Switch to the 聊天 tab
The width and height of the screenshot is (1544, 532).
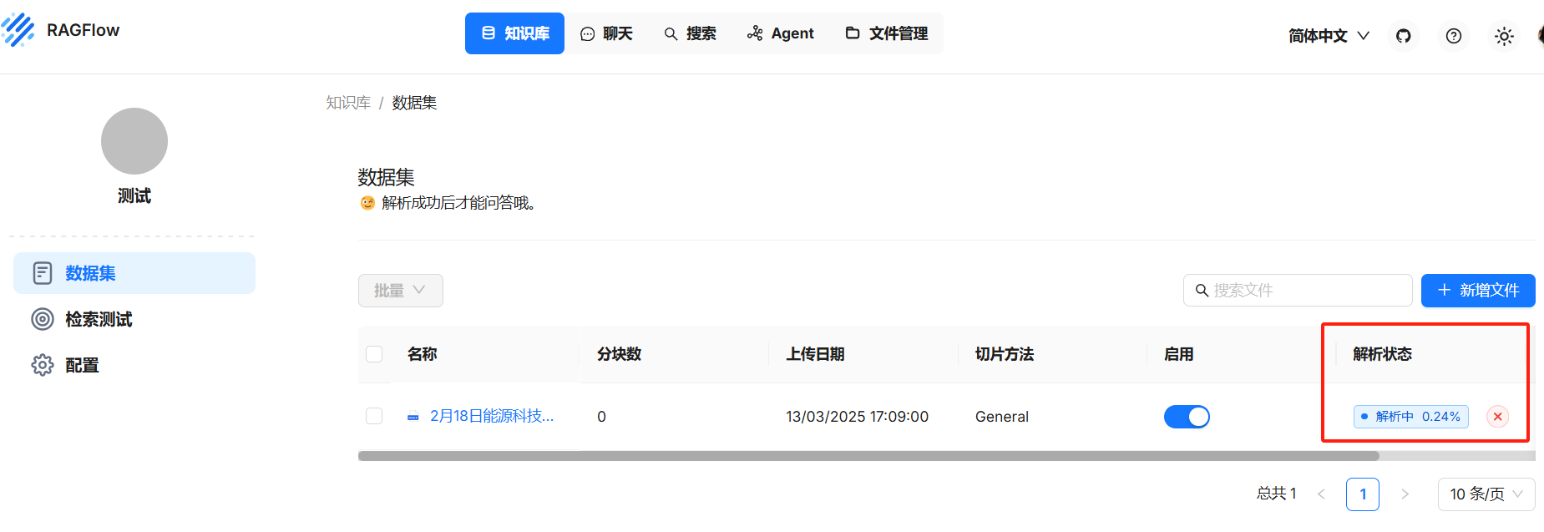(x=606, y=33)
